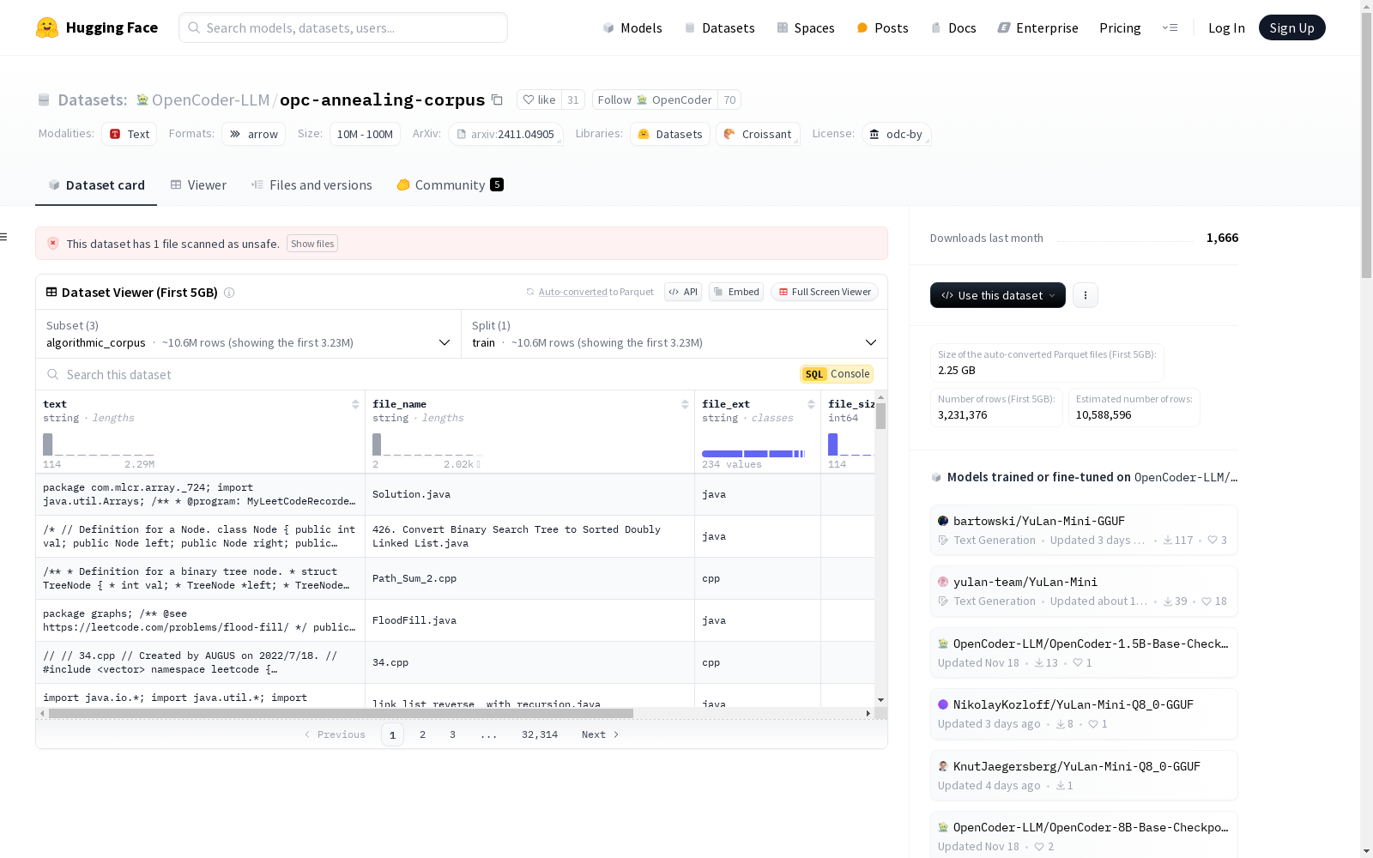Image resolution: width=1373 pixels, height=858 pixels.
Task: Click the table vertical scrollbar thumb
Action: [x=880, y=415]
